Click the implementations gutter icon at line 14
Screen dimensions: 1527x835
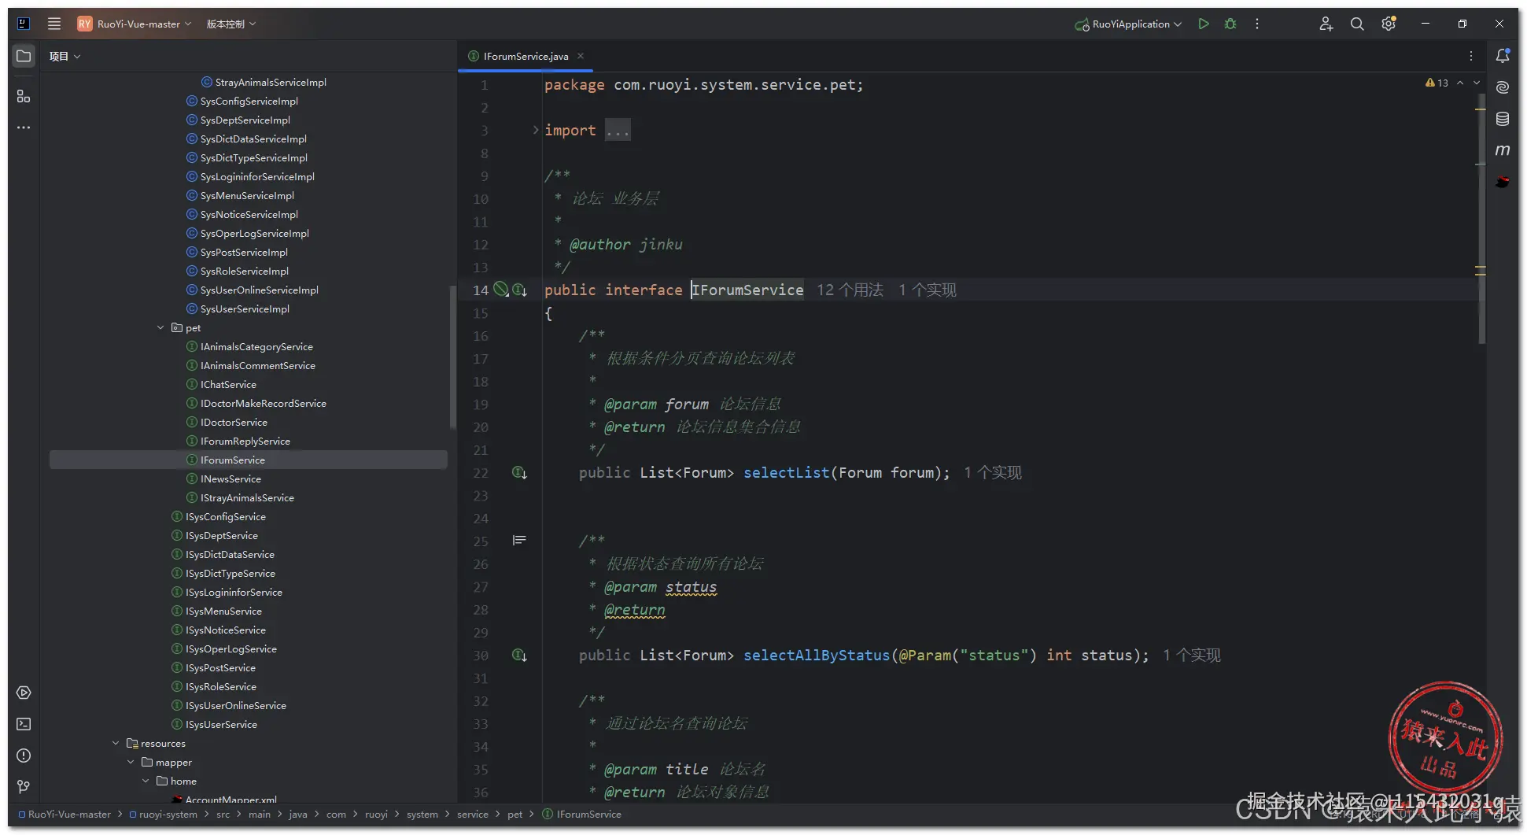pos(520,290)
